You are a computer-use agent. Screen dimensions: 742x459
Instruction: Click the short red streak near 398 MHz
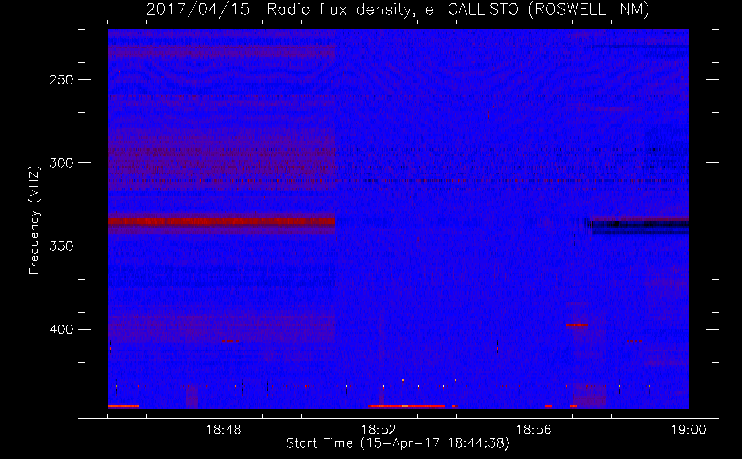tap(577, 325)
